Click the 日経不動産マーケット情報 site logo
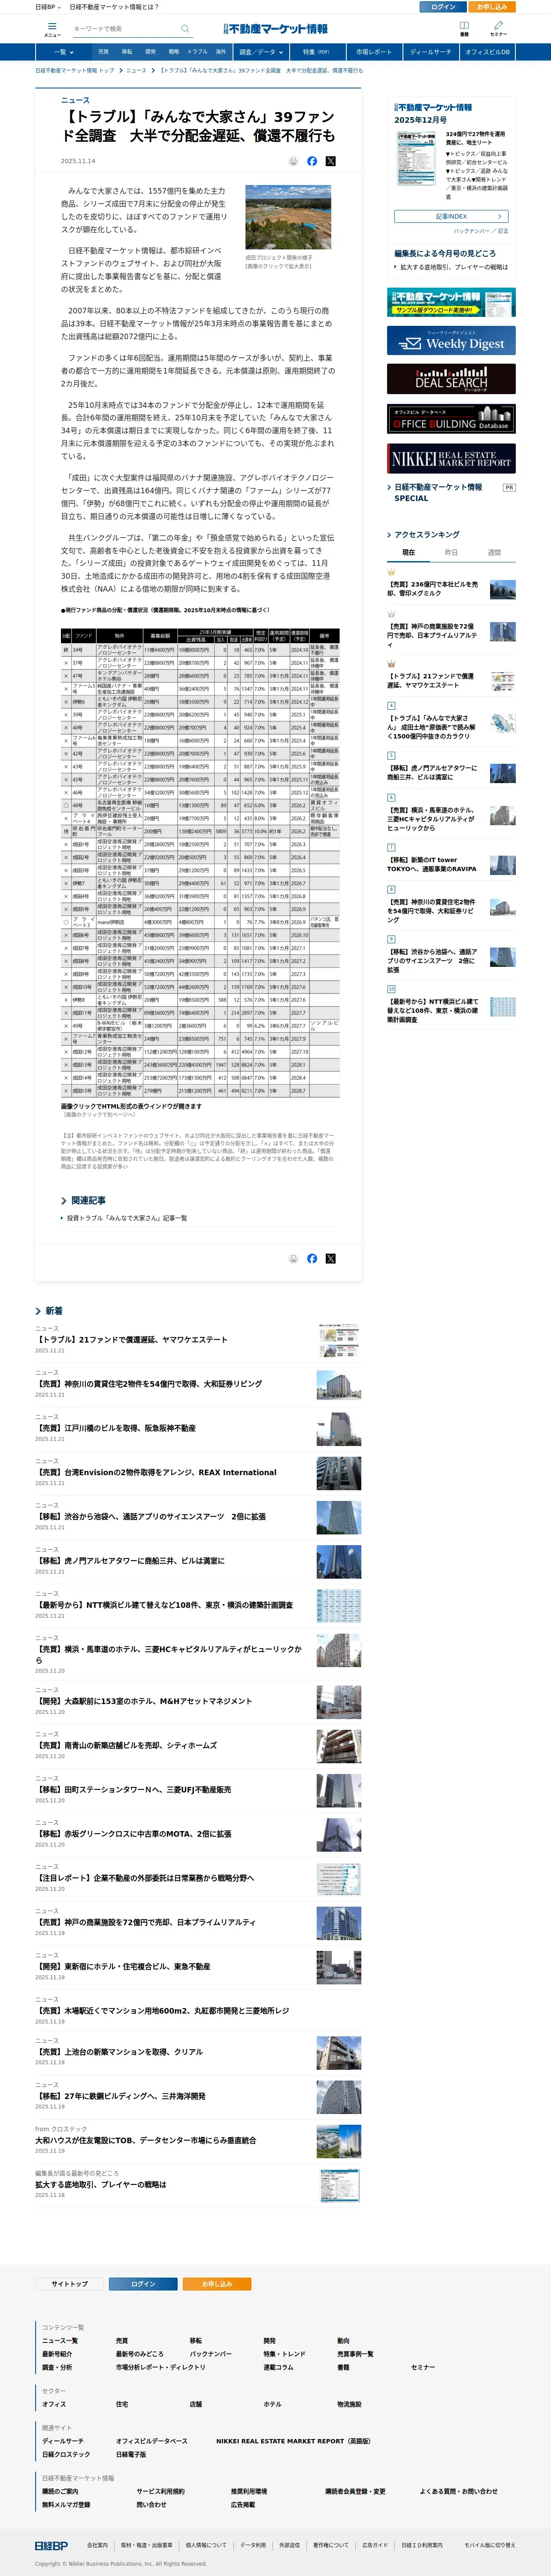Image resolution: width=551 pixels, height=2576 pixels. [x=276, y=29]
